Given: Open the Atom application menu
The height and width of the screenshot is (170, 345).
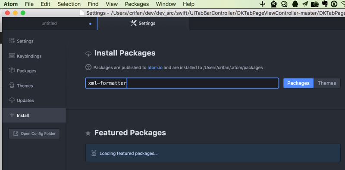Looking at the screenshot, I should coord(10,4).
